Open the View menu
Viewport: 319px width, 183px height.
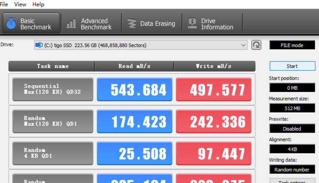tap(20, 4)
